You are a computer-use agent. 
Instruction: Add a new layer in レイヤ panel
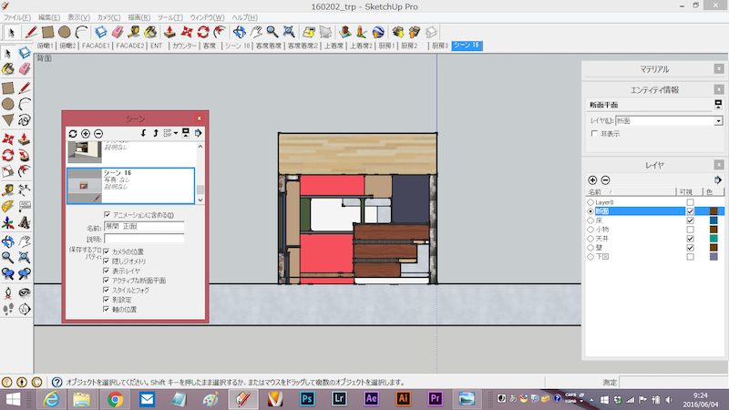(x=592, y=180)
